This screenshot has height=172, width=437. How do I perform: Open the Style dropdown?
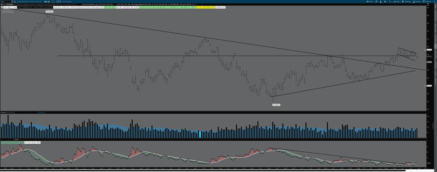[397, 1]
